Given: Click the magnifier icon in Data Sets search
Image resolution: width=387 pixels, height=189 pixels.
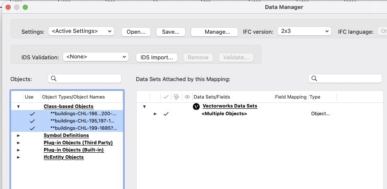Looking at the screenshot, I should click(x=314, y=79).
